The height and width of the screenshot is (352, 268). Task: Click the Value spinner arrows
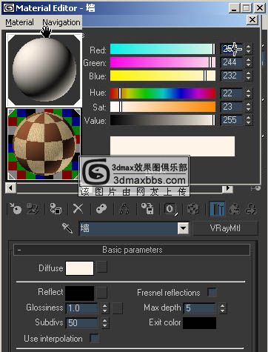point(248,120)
